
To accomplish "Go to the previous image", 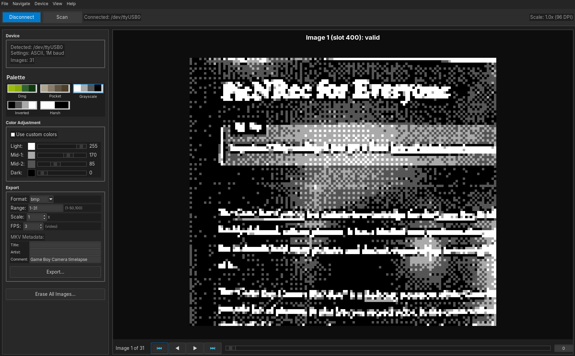I will [177, 348].
